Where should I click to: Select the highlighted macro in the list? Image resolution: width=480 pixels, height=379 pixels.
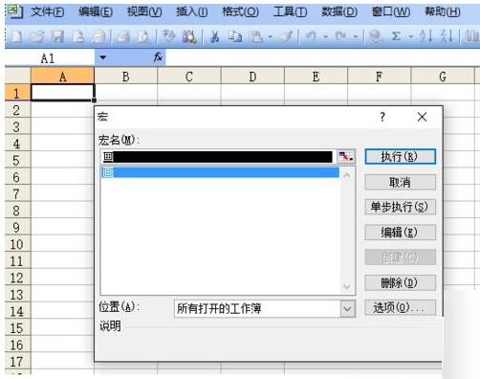(x=220, y=172)
